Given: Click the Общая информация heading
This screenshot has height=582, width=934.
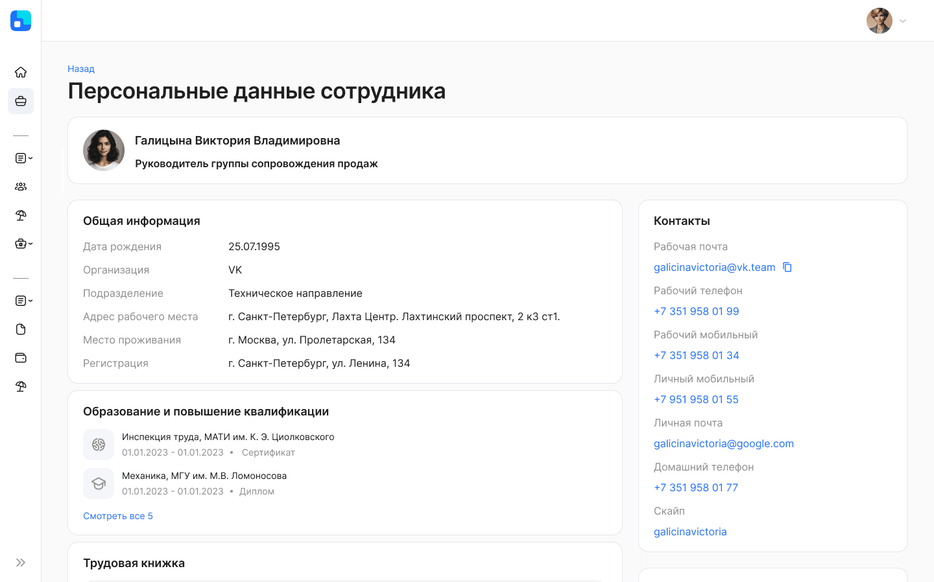Looking at the screenshot, I should coord(141,221).
